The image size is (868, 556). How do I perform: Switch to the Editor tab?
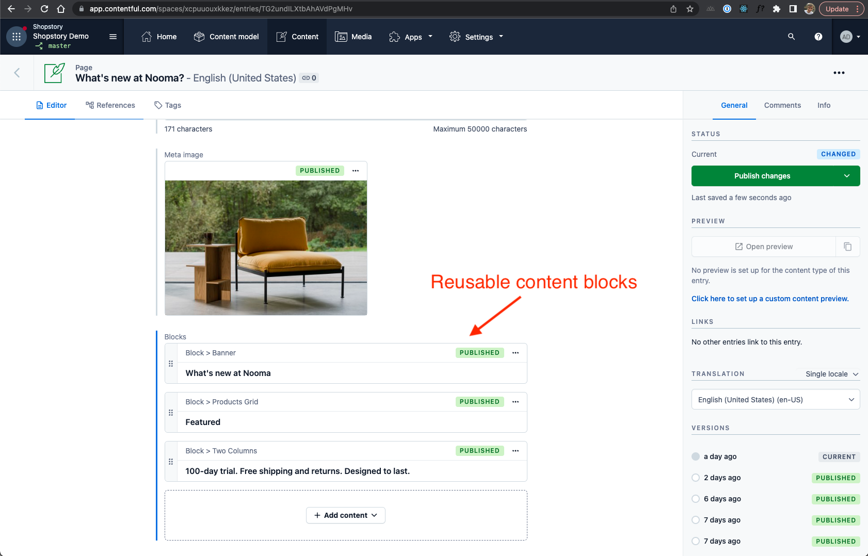click(x=51, y=105)
